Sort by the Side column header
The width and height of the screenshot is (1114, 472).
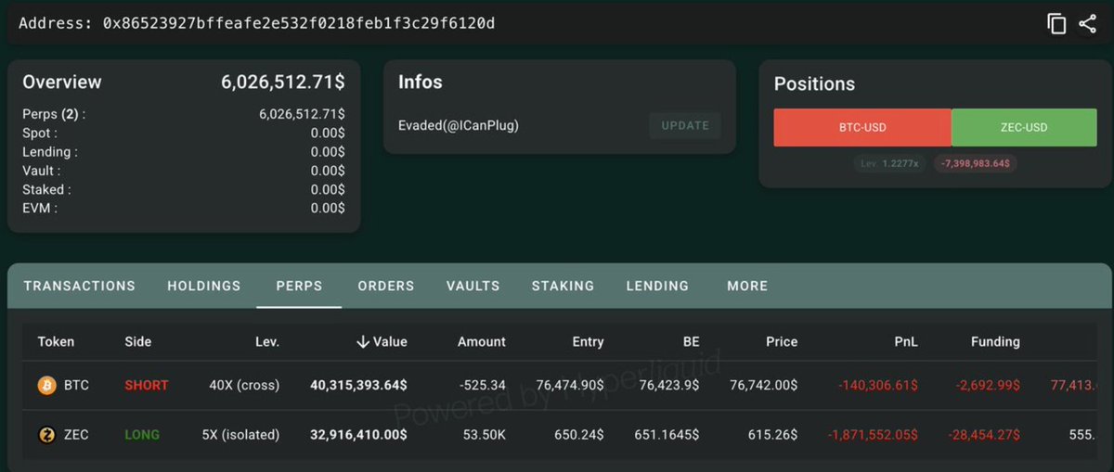pos(137,341)
